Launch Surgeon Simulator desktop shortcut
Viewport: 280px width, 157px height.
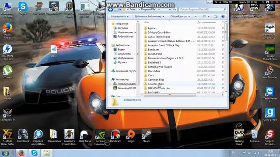pos(270,137)
